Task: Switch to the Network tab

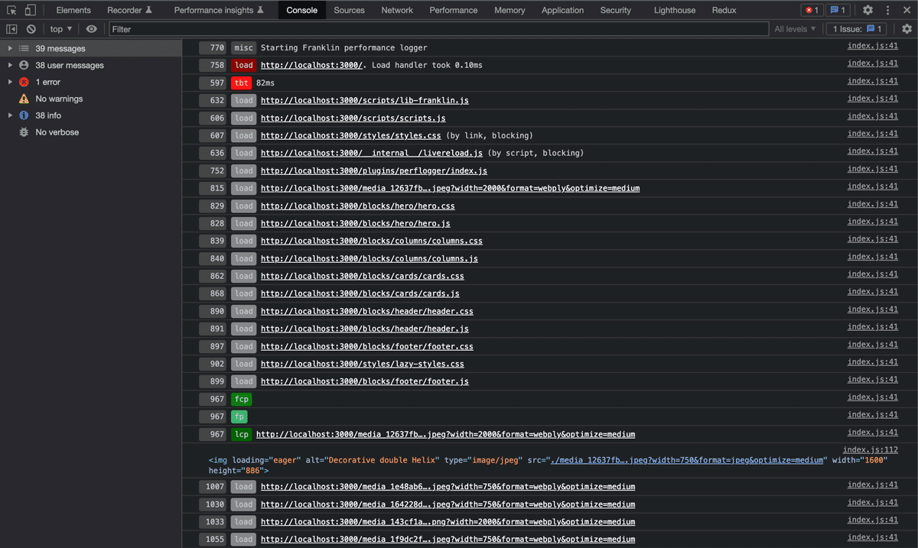Action: click(x=396, y=10)
